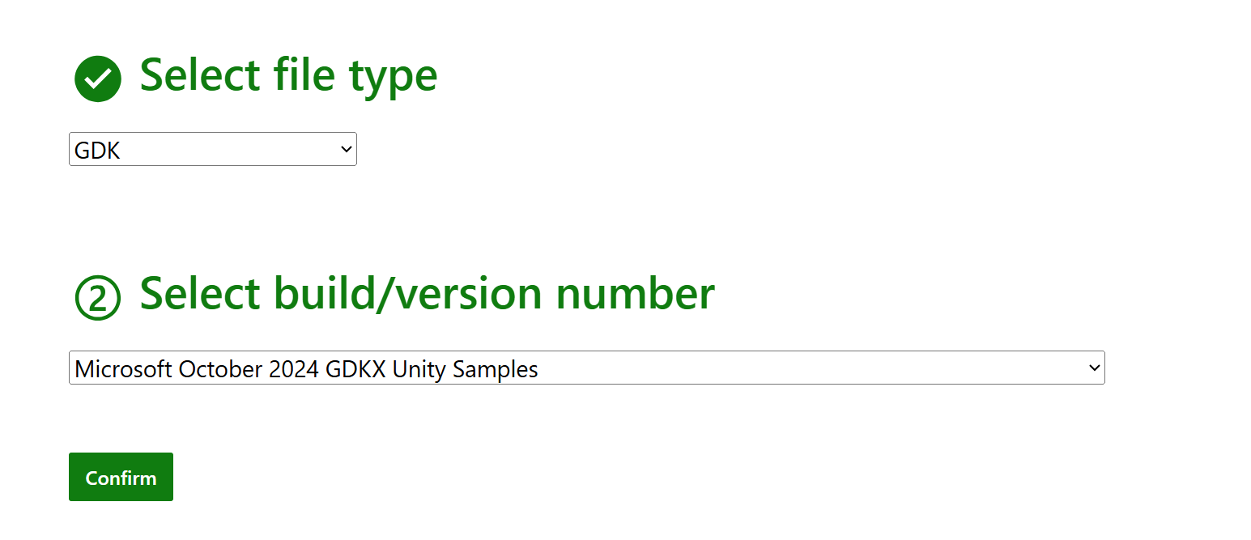Click the 'Select file type' heading

pyautogui.click(x=288, y=74)
